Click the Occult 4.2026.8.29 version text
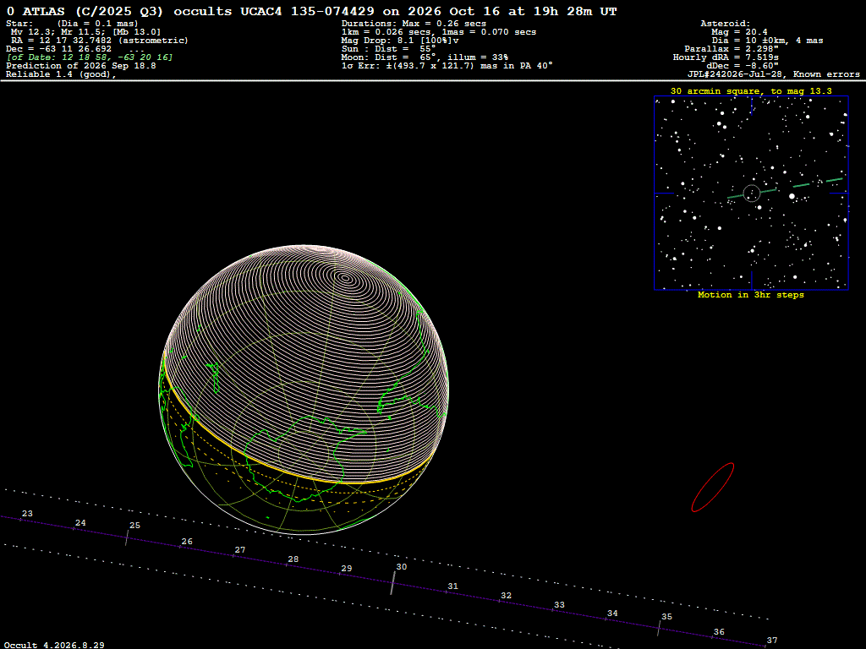The image size is (866, 649). (x=54, y=645)
